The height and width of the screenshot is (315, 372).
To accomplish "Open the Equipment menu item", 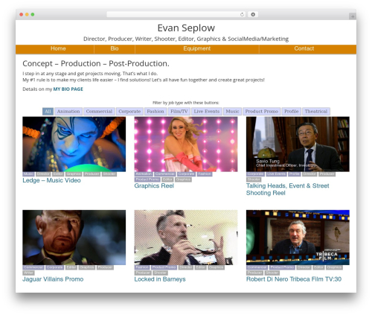I will 197,48.
